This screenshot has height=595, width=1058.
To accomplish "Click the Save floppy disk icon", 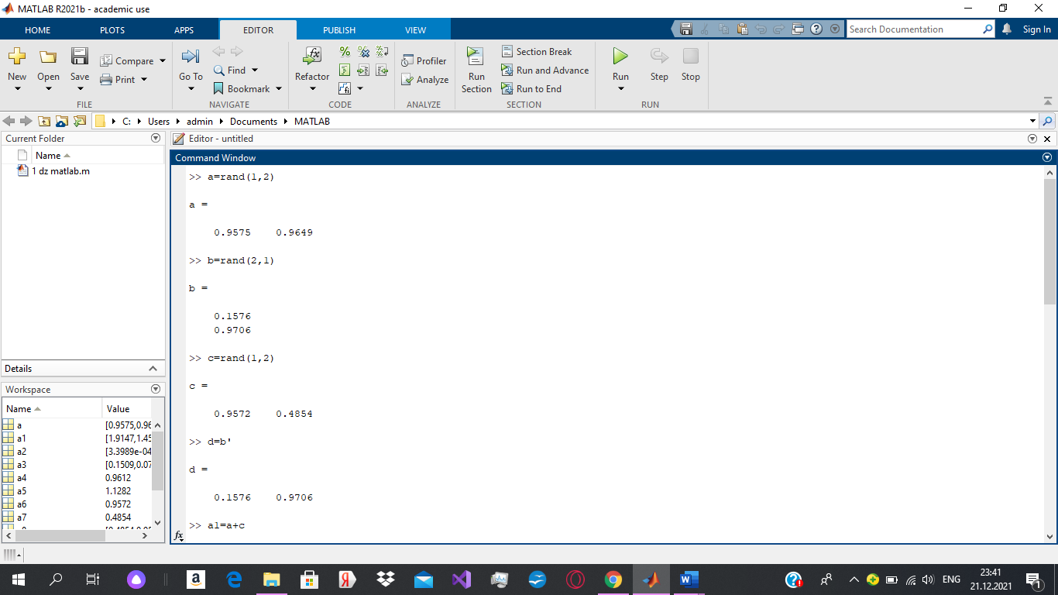I will (80, 56).
